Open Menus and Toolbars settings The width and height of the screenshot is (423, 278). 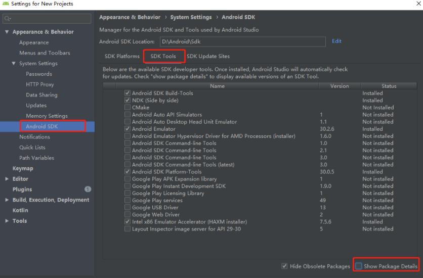click(45, 53)
